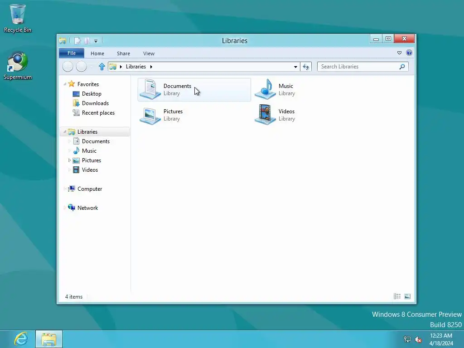
Task: Open Recycle Bin on desktop
Action: tap(18, 18)
